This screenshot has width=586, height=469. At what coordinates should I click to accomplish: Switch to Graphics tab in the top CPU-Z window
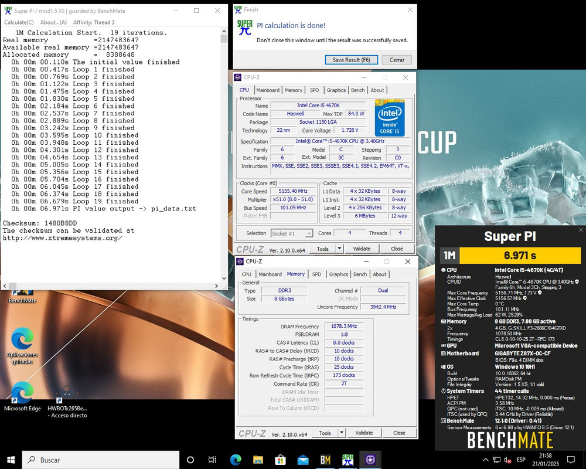pos(336,90)
